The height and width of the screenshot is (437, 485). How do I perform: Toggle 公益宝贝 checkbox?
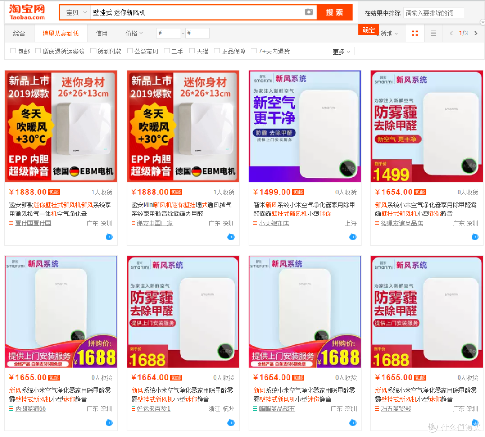click(x=130, y=50)
